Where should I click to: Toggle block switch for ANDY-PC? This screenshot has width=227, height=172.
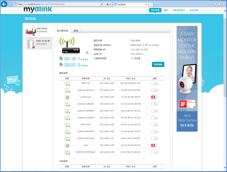154,83
